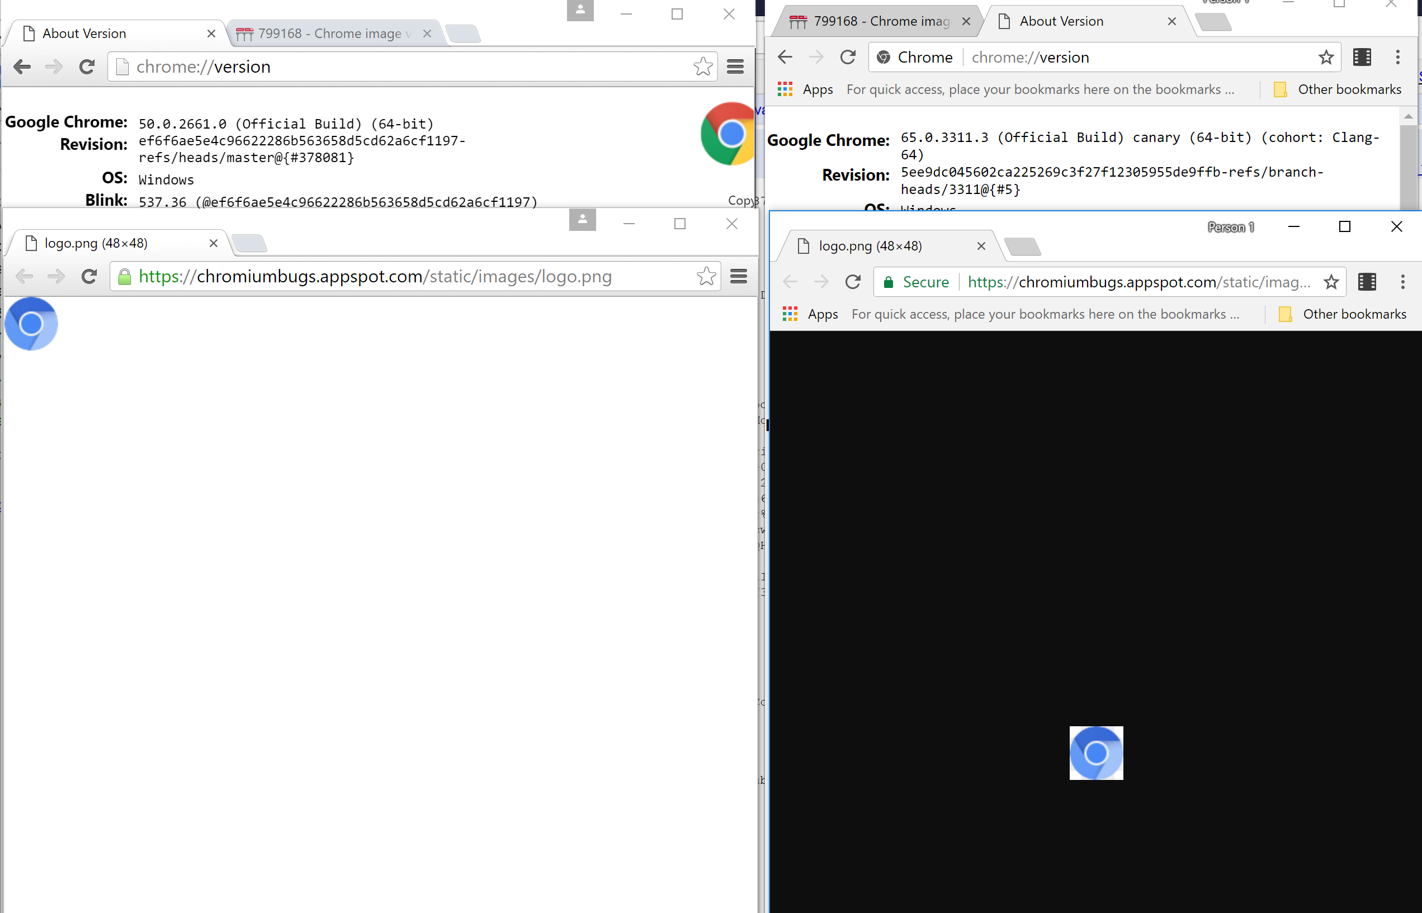Click extension icon beside star in Chrome 65 logo.png window
The height and width of the screenshot is (913, 1422).
tap(1367, 282)
